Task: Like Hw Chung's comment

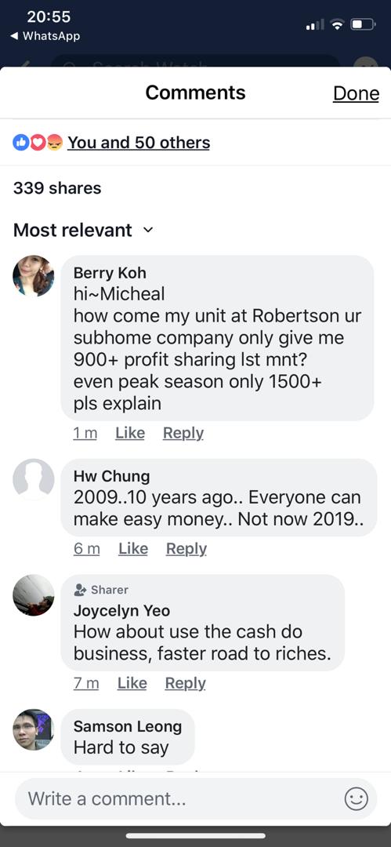Action: click(x=133, y=549)
